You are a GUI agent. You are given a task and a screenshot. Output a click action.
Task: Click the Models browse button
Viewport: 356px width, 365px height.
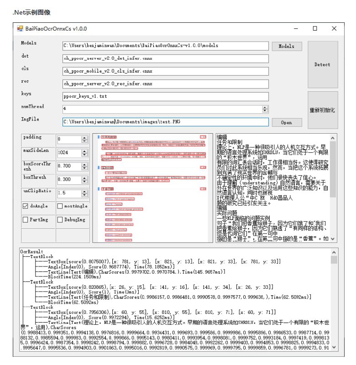(x=287, y=46)
